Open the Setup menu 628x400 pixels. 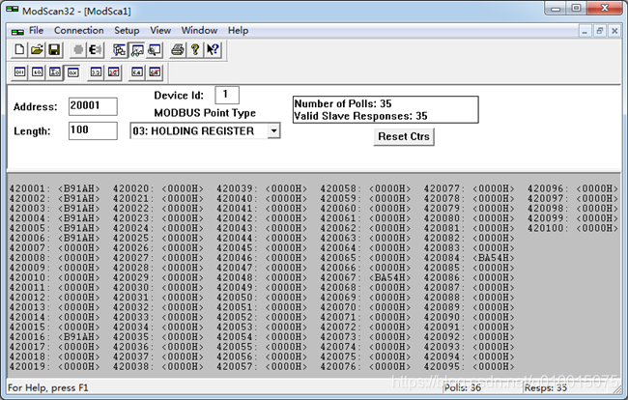[x=127, y=30]
